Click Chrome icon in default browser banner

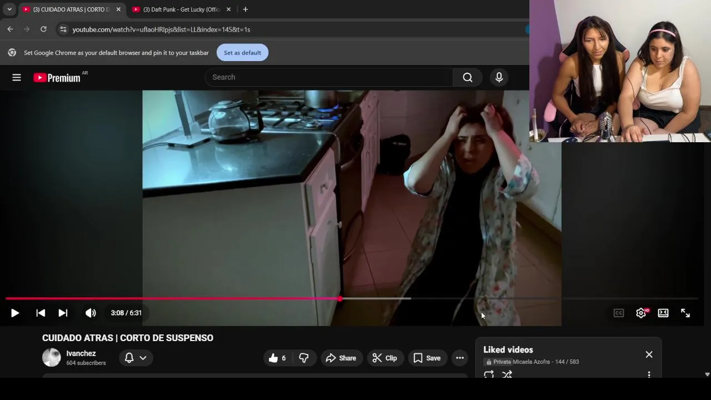point(12,53)
